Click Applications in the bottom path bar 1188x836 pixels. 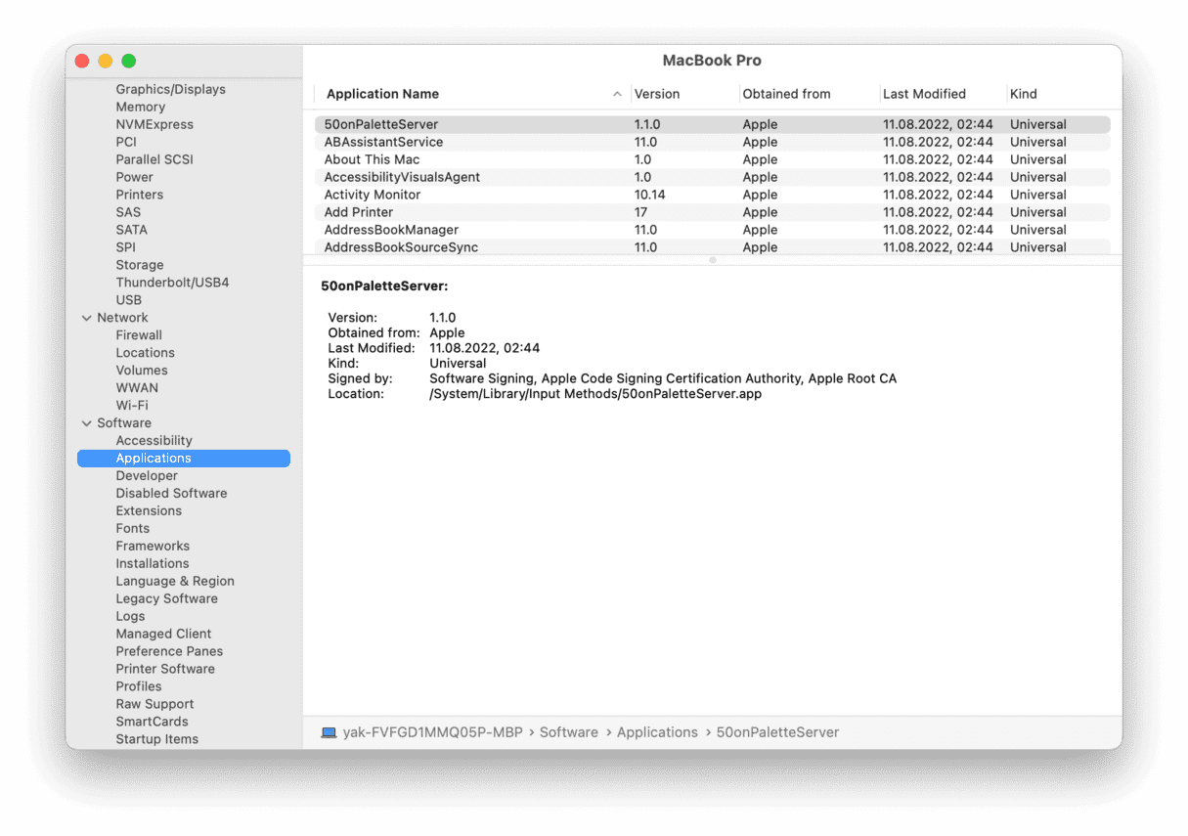(657, 732)
